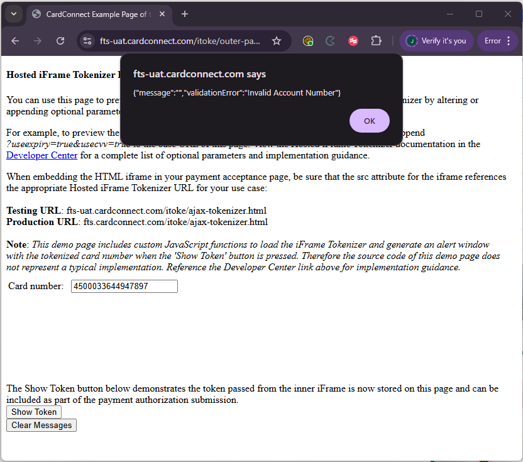Click the Verify it's you profile button
This screenshot has height=462, width=523.
click(436, 41)
